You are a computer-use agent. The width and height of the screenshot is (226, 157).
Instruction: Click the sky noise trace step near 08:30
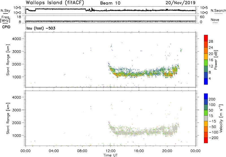pyautogui.click(x=86, y=10)
